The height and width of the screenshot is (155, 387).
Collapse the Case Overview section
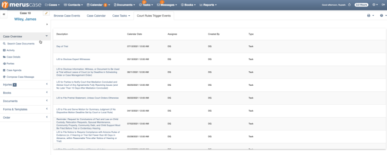tap(25, 36)
